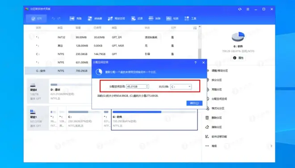Open the target partition C: dropdown

[181, 86]
